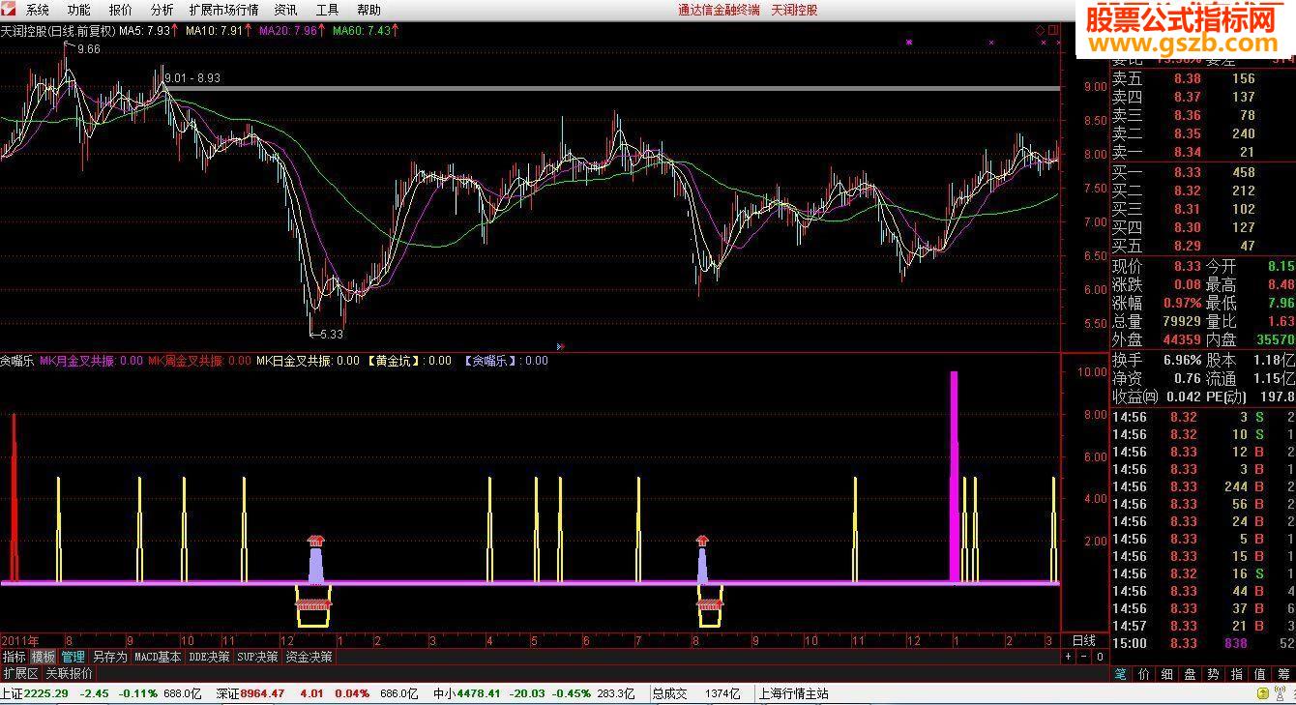Click the 买五 8.29 order book row

[x=1201, y=246]
